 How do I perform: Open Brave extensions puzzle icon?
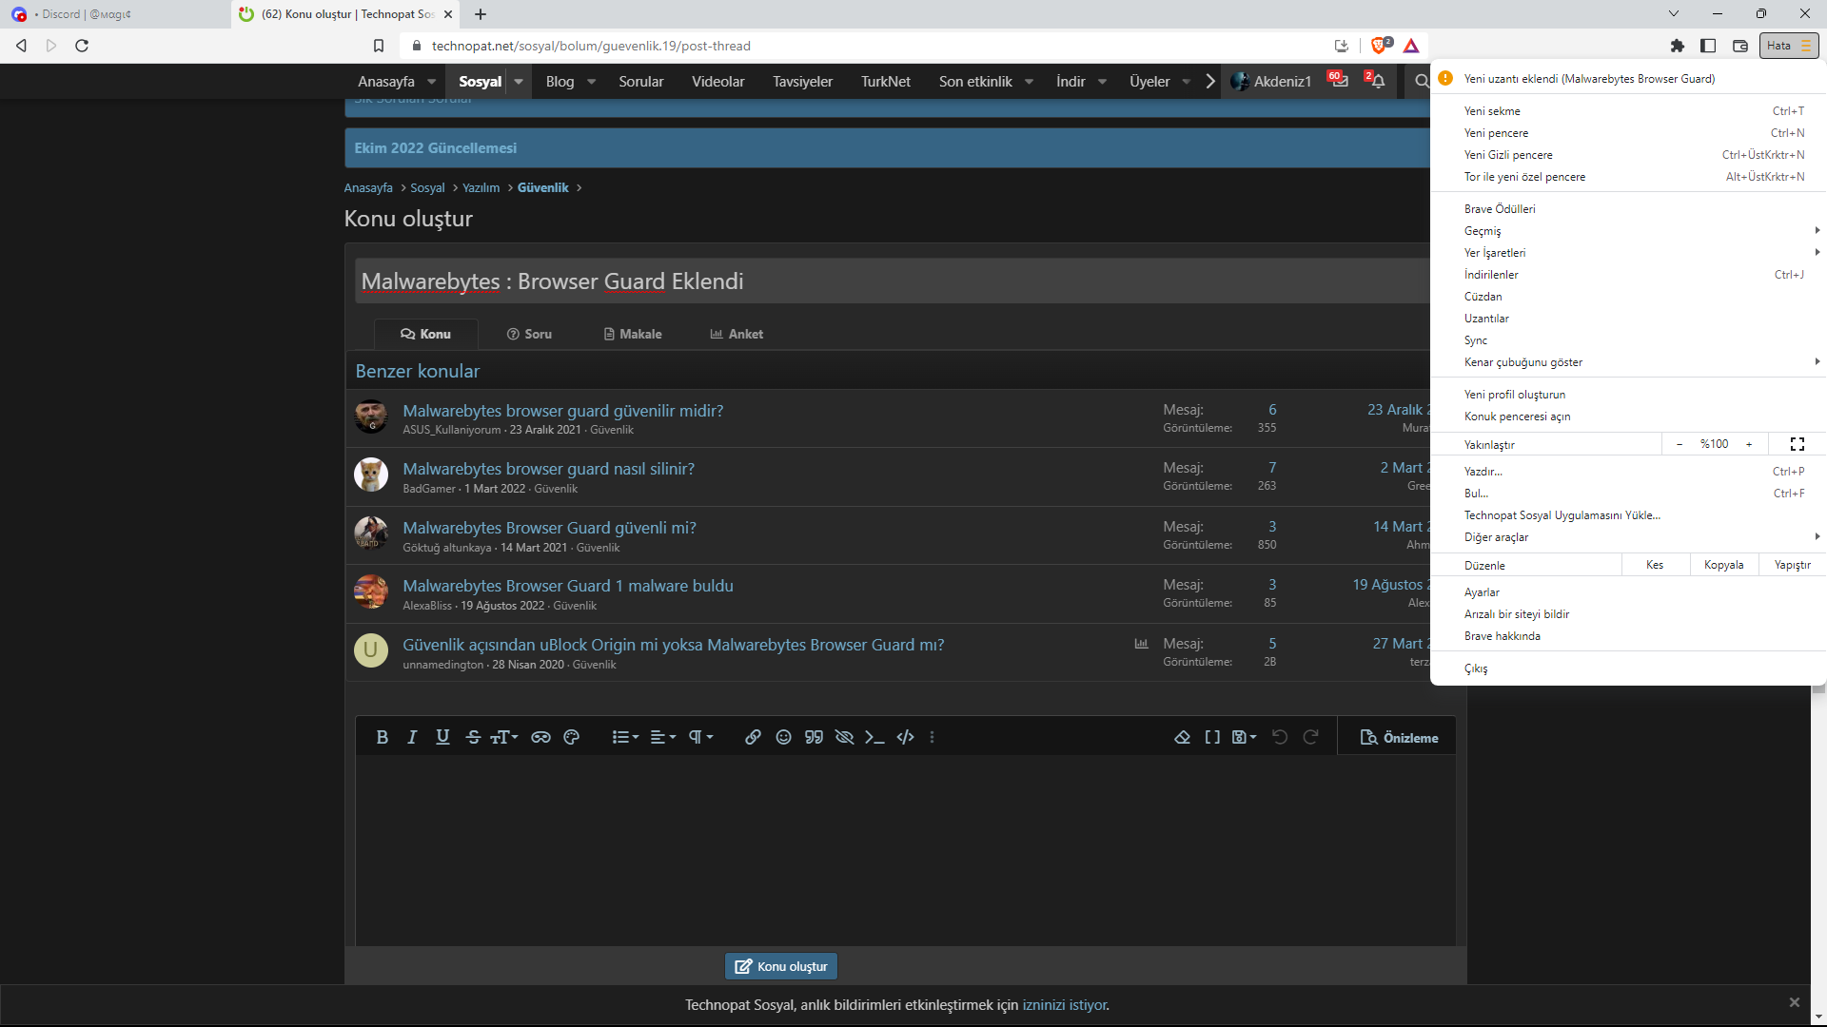[1677, 46]
